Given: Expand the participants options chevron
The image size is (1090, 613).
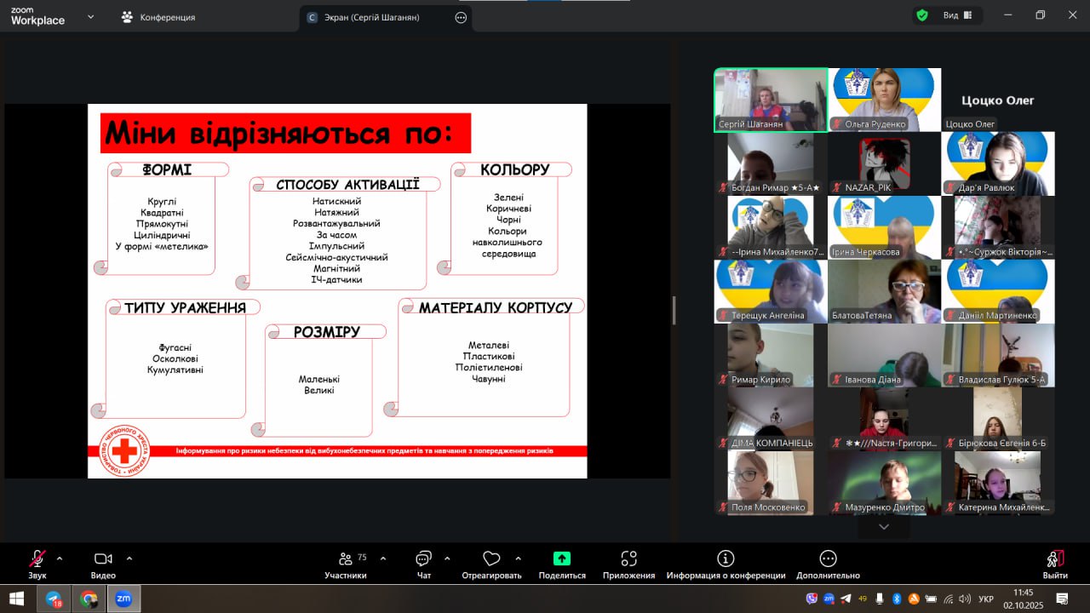Looking at the screenshot, I should [383, 559].
